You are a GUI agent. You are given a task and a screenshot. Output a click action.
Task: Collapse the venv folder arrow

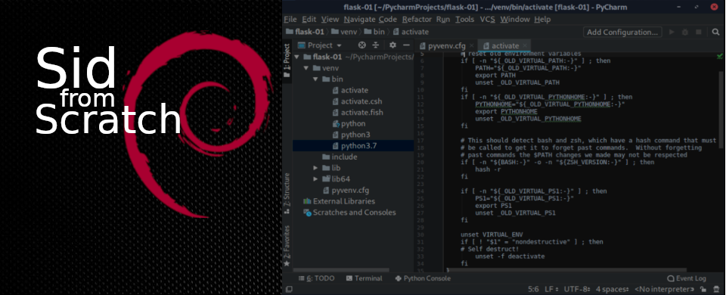tap(306, 68)
